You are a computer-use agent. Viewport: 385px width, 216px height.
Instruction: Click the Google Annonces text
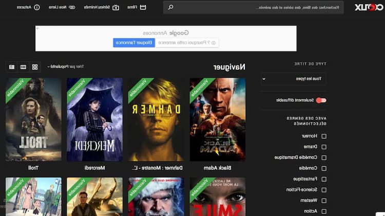(x=166, y=33)
